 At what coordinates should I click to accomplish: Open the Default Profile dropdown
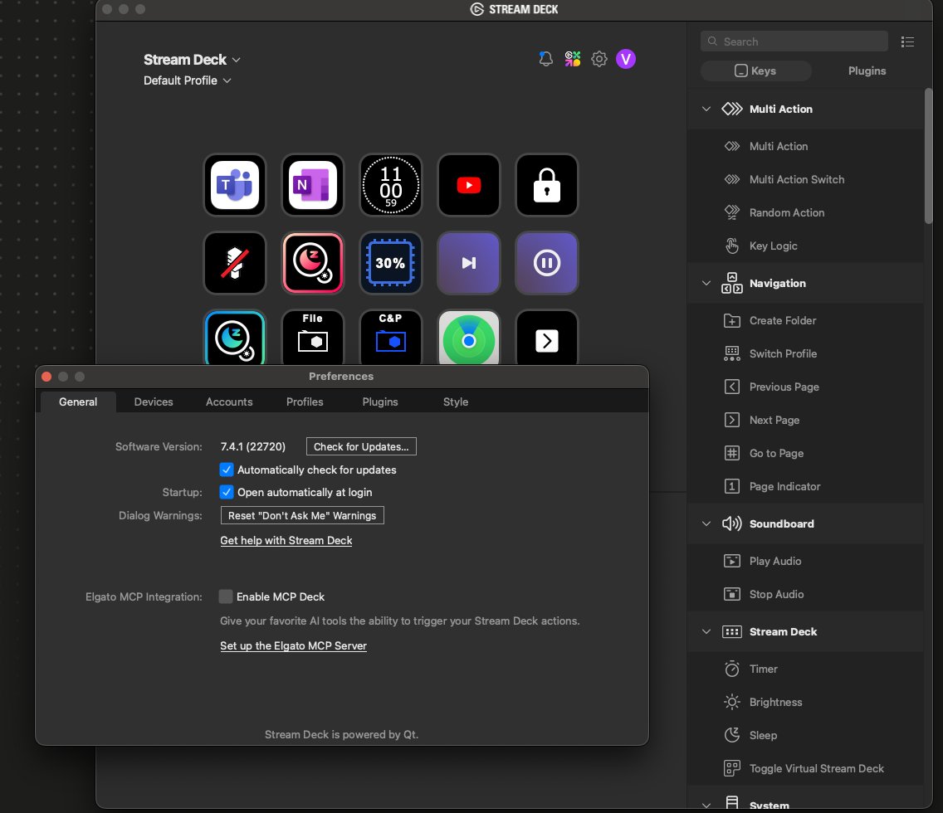(187, 80)
